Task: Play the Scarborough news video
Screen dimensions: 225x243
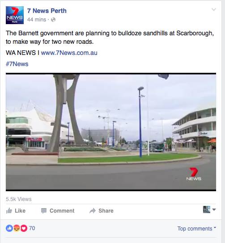Action: tap(111, 132)
